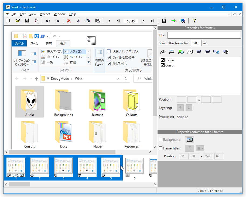Enable the Frame Titles checkbox
Viewport: 246px width, 197px height.
click(x=161, y=148)
